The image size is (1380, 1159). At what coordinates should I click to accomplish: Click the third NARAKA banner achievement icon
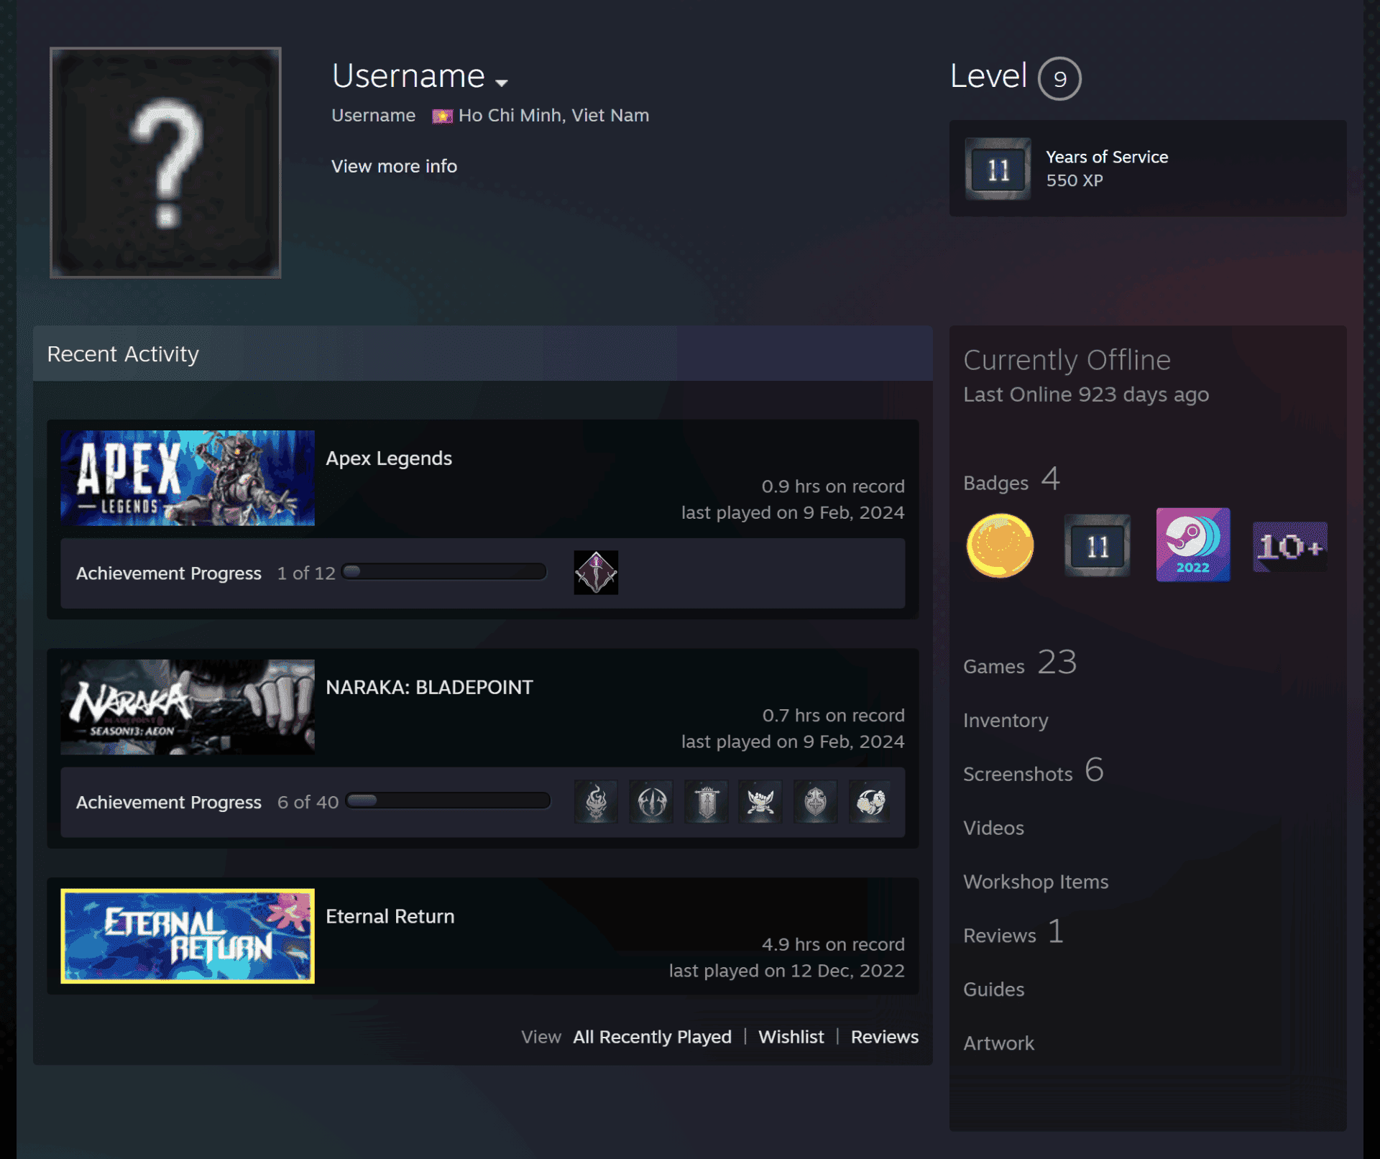[707, 802]
